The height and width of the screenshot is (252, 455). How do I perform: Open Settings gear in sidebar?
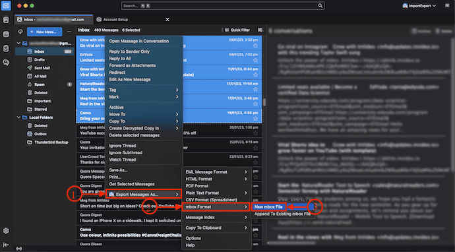point(6,231)
